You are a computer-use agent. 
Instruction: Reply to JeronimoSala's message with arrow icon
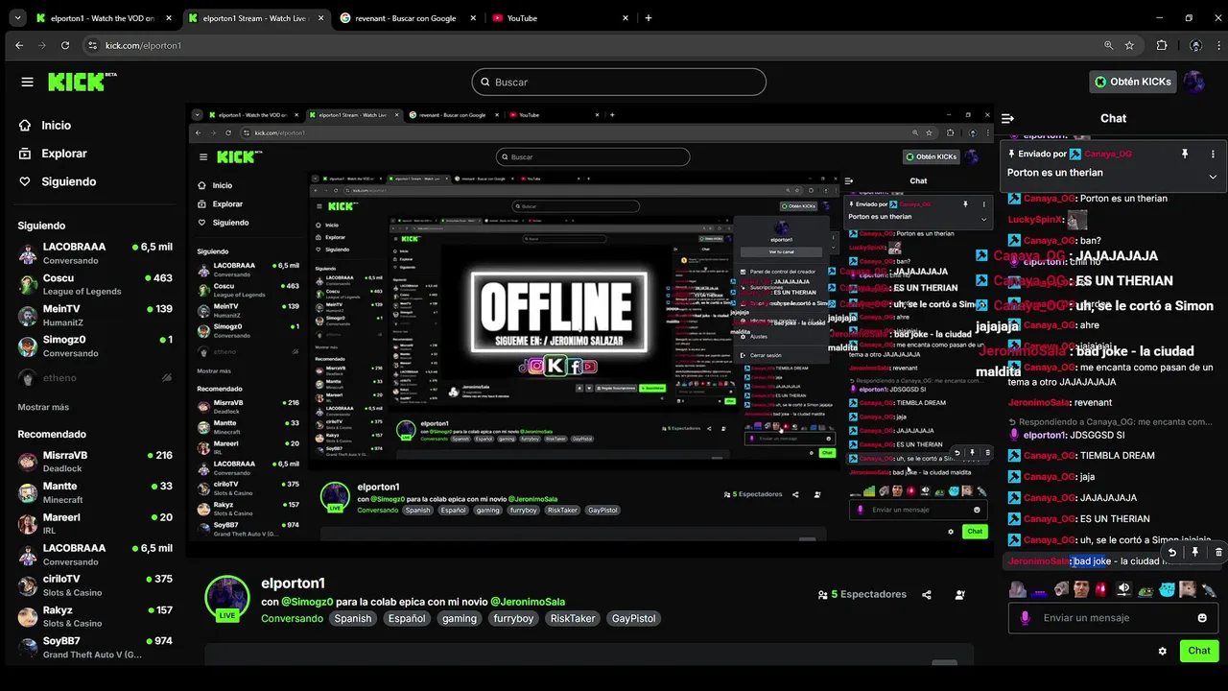point(1171,553)
